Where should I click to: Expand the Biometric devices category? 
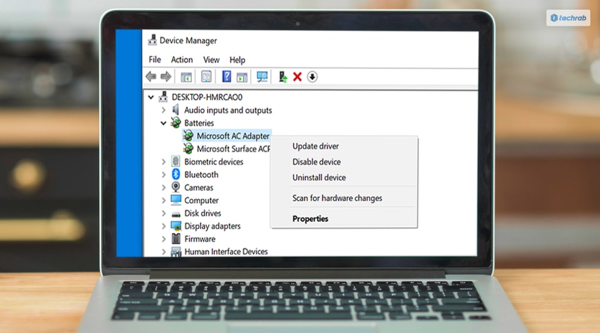coord(164,162)
